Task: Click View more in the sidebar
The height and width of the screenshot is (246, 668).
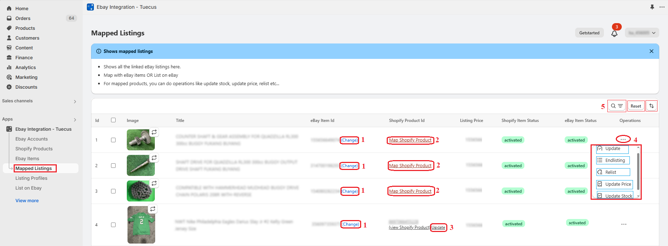Action: click(27, 200)
